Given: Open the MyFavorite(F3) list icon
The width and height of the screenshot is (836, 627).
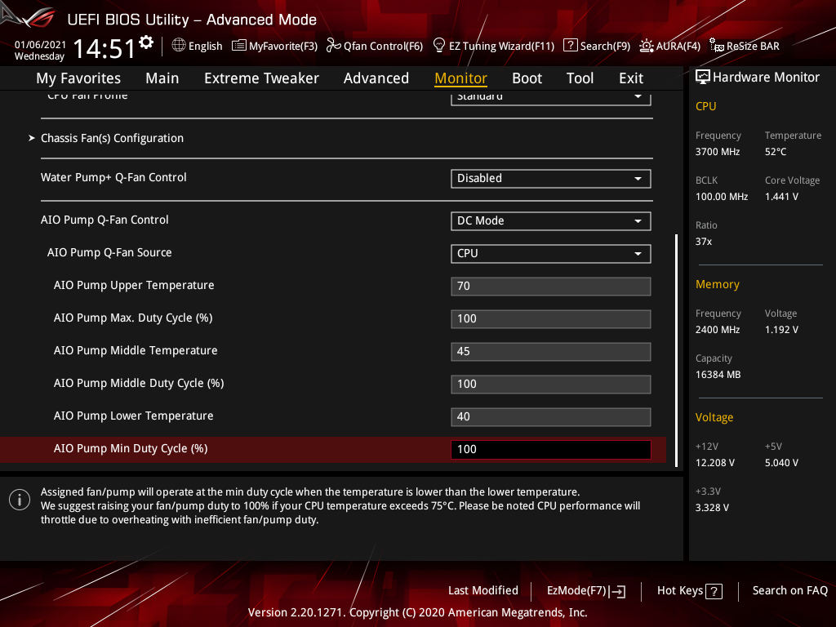Looking at the screenshot, I should pos(239,46).
